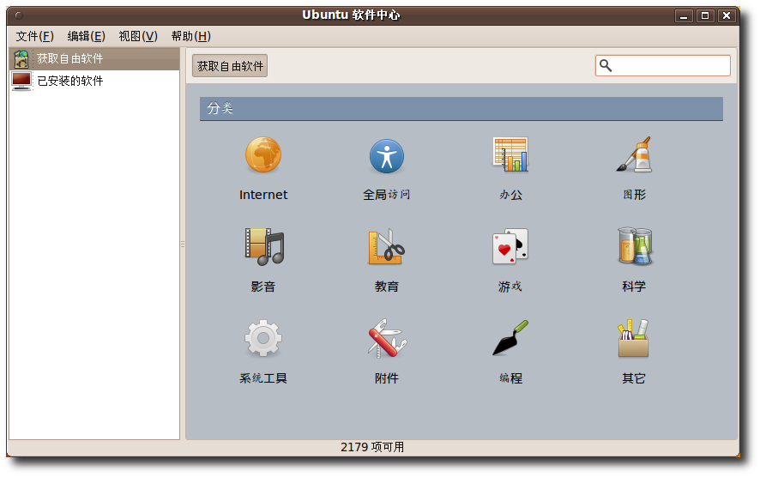Image resolution: width=760 pixels, height=477 pixels.
Task: Click the 附件 category label
Action: tap(386, 378)
